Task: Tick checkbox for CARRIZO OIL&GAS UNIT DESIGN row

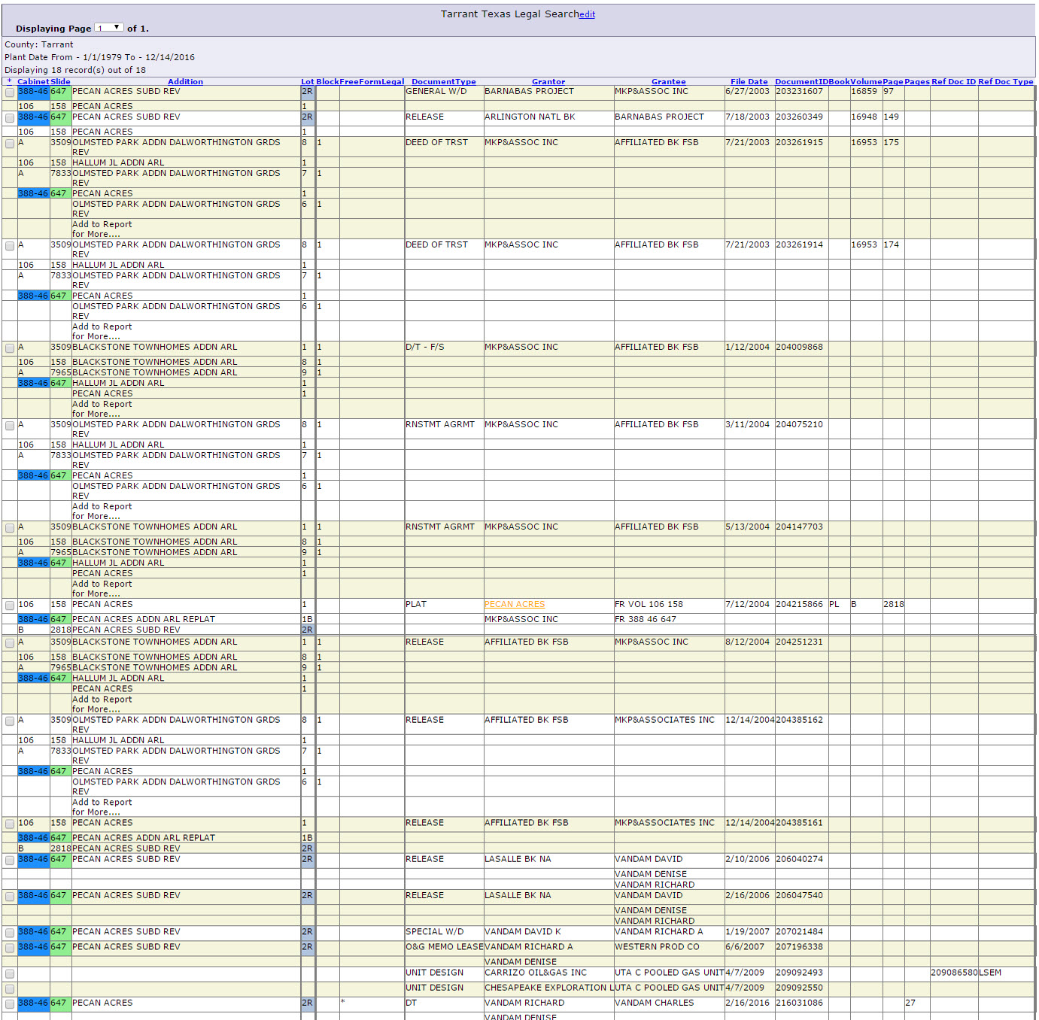Action: click(10, 973)
